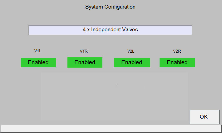The height and width of the screenshot is (133, 222).
Task: Click the V2R valve label
Action: (x=177, y=51)
